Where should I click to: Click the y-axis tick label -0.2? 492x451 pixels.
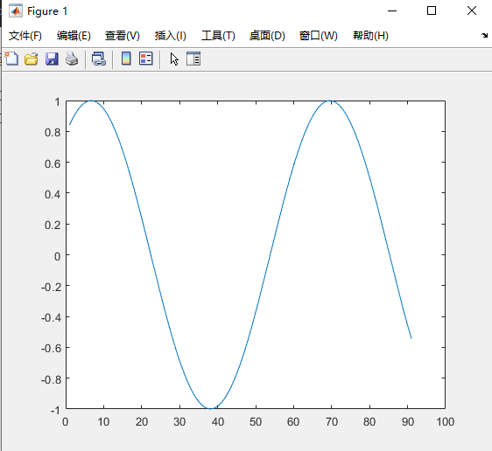point(51,287)
